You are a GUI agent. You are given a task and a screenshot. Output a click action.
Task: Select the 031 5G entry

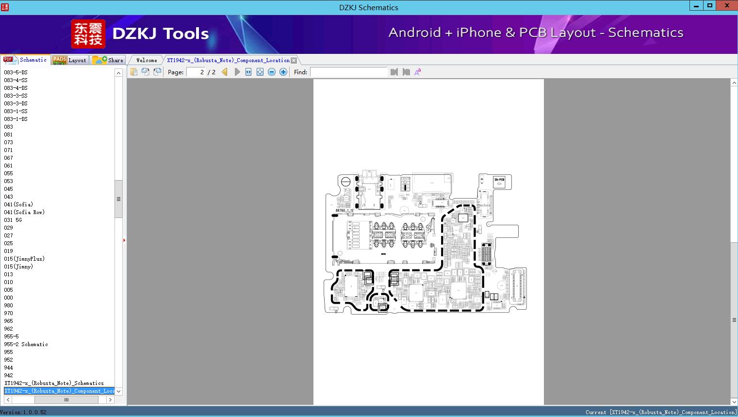pyautogui.click(x=13, y=220)
